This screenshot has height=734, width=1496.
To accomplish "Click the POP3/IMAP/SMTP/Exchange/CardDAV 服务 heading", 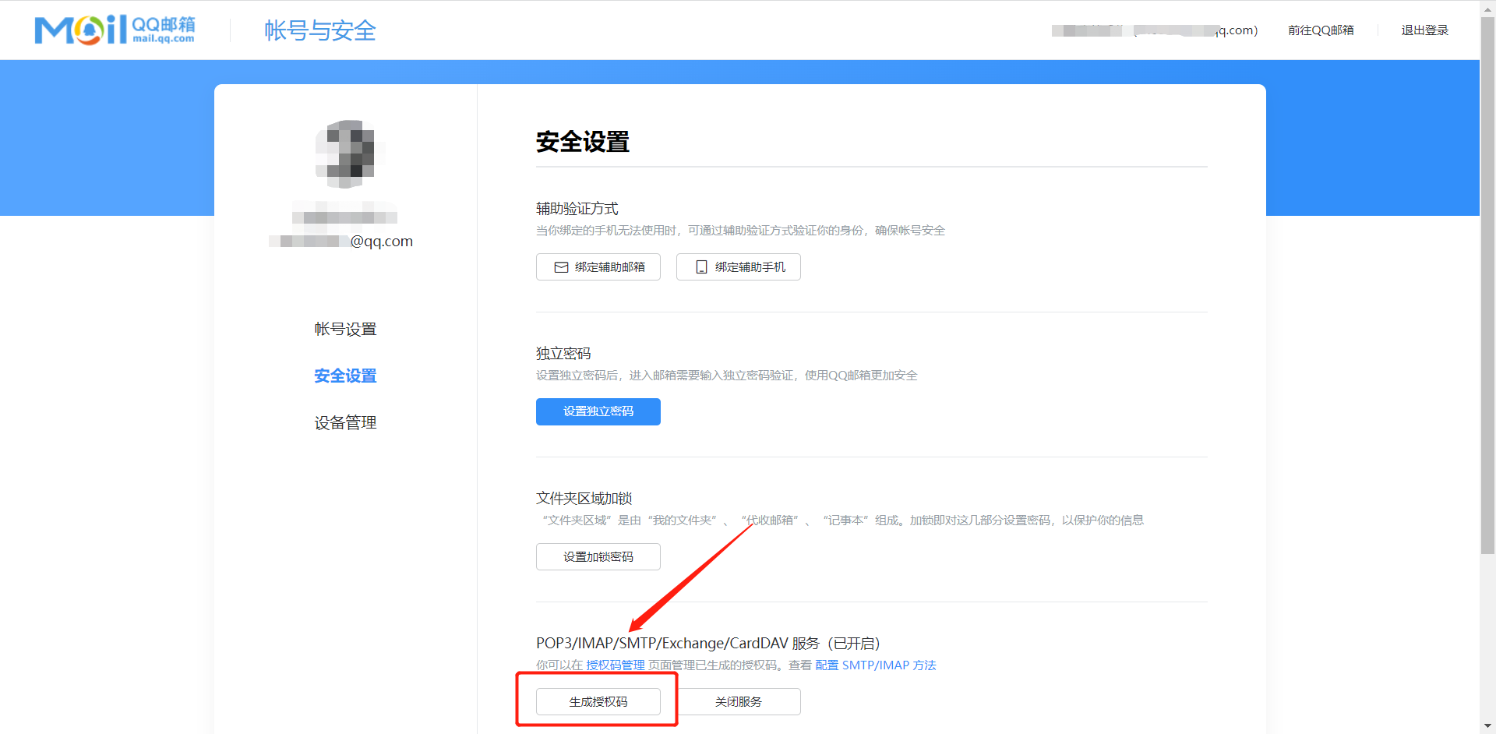I will pyautogui.click(x=708, y=644).
